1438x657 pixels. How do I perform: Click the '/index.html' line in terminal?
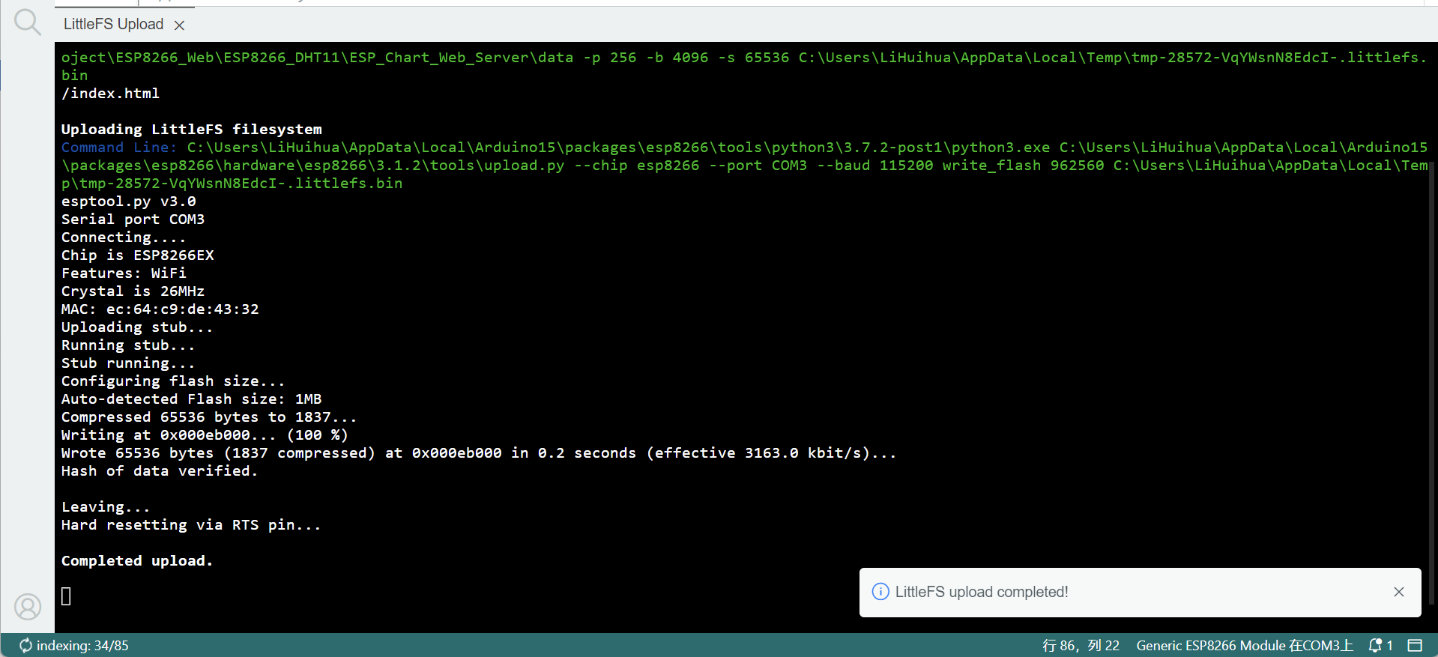pyautogui.click(x=110, y=94)
